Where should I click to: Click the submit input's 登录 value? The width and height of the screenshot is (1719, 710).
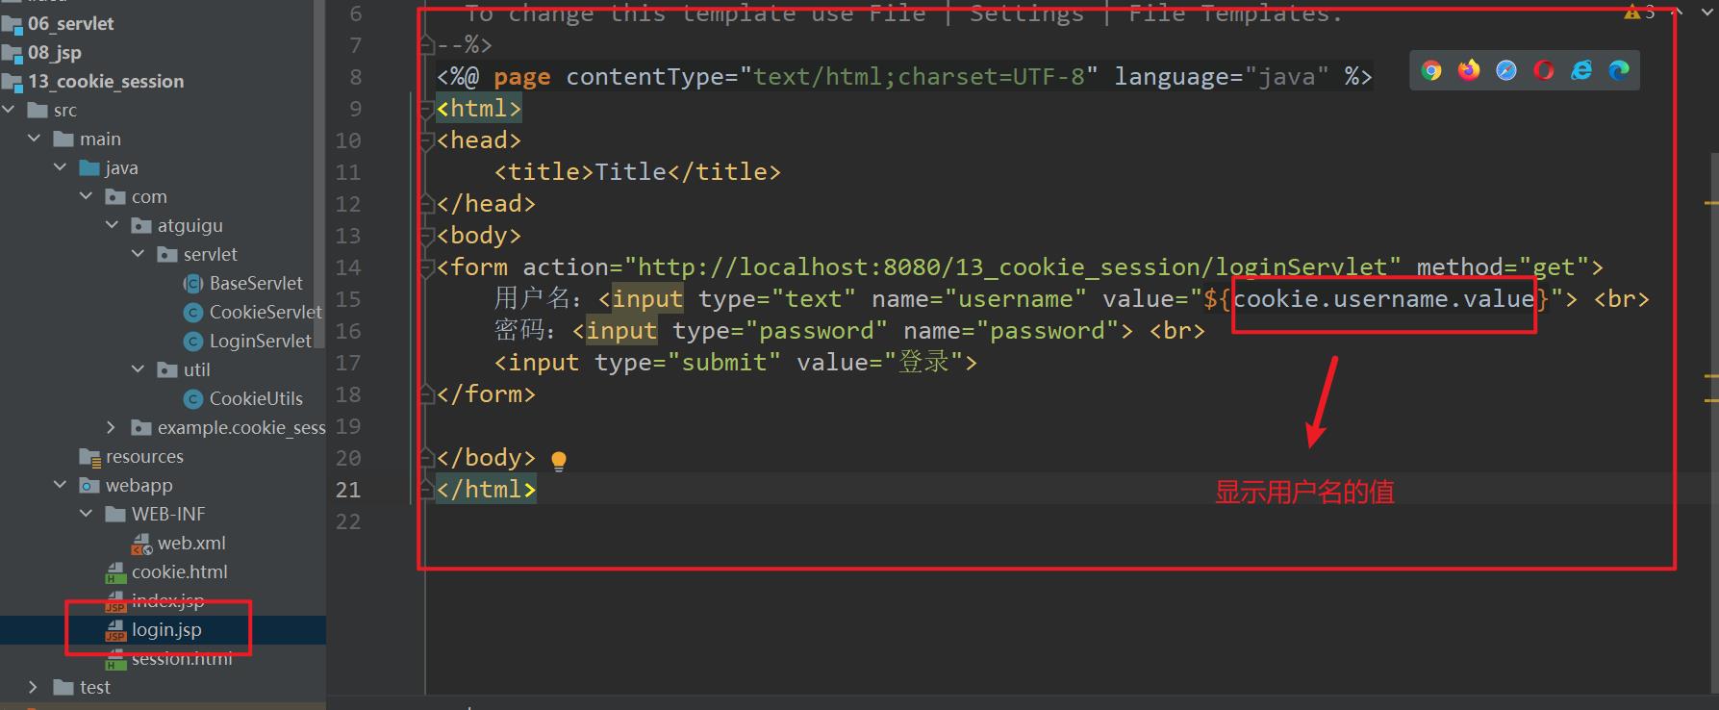pos(924,363)
